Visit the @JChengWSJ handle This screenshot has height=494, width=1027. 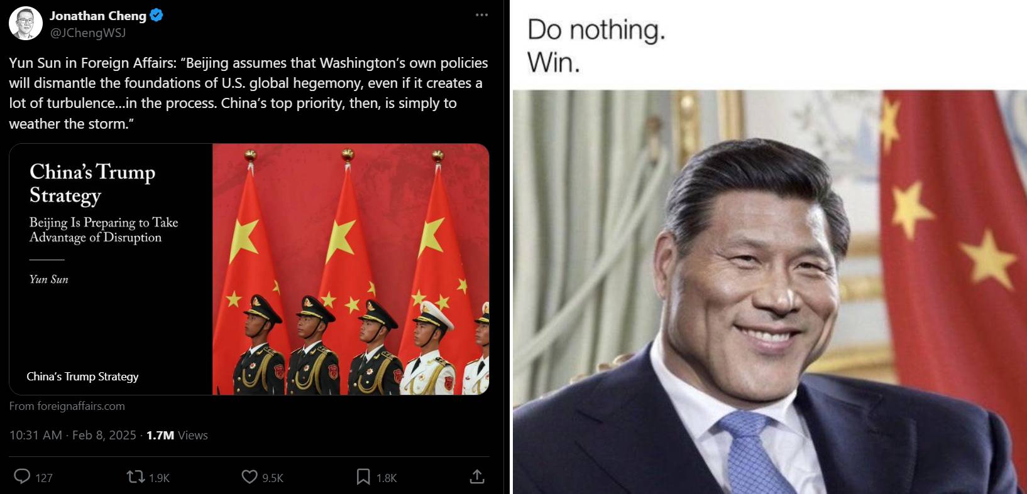point(88,33)
